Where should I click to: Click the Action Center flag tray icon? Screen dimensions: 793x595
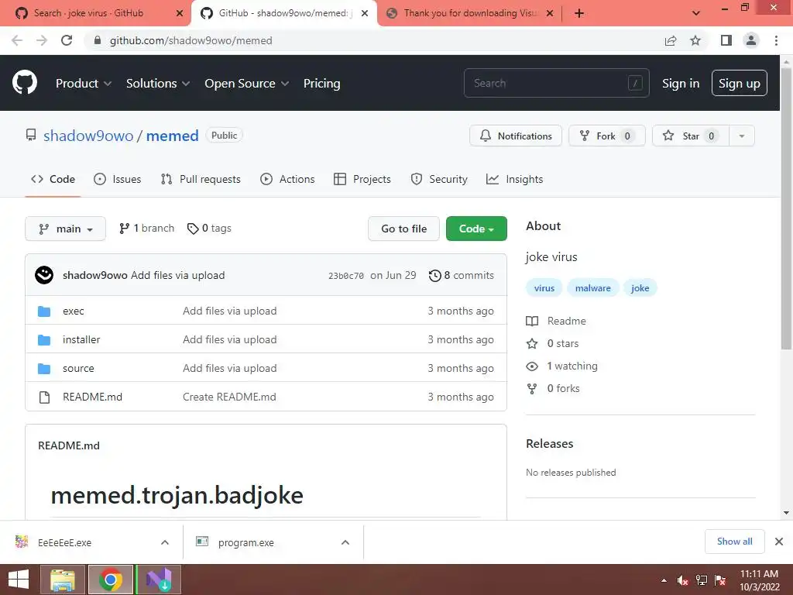[x=720, y=580]
